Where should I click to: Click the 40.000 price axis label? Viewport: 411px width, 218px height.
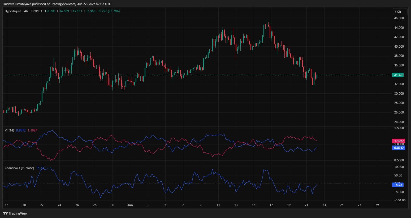[399, 47]
